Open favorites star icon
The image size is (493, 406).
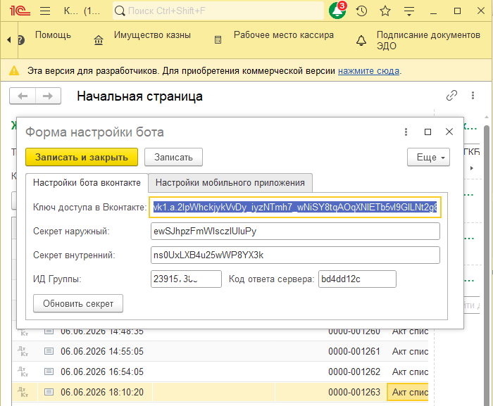385,11
